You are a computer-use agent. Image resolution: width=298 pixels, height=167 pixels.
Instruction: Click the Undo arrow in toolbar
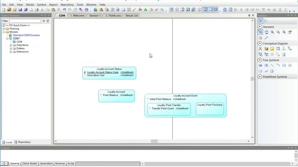point(64,10)
